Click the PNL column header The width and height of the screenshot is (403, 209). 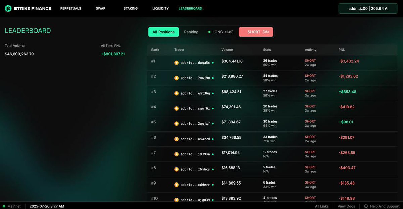(x=342, y=50)
